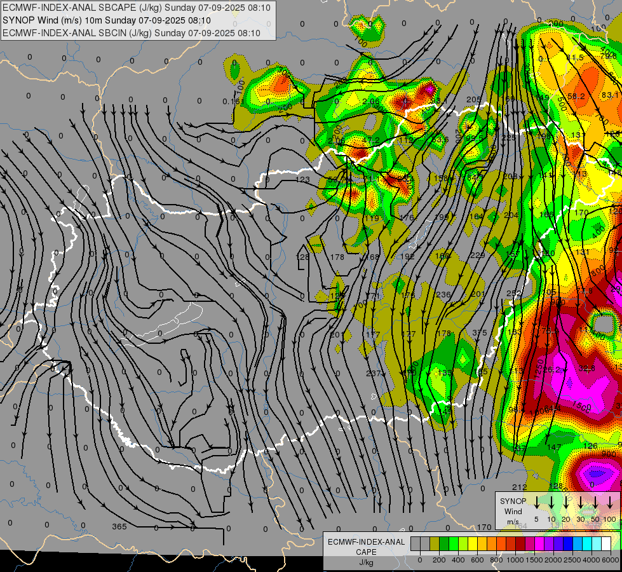Select the lime yellow-green CAPE legend swatch
The width and height of the screenshot is (622, 572).
point(463,544)
